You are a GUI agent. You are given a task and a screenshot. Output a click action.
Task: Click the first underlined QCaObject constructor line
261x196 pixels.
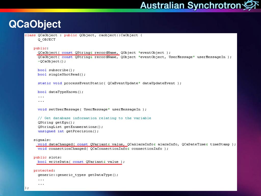(104, 53)
